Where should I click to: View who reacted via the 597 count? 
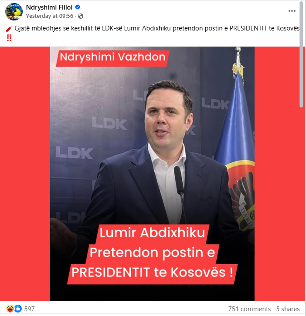[30, 309]
